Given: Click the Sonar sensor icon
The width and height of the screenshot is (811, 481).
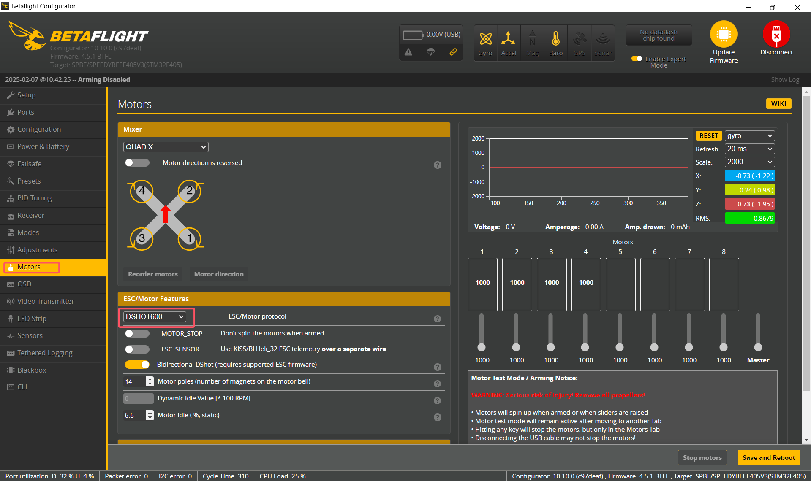Looking at the screenshot, I should coord(603,39).
